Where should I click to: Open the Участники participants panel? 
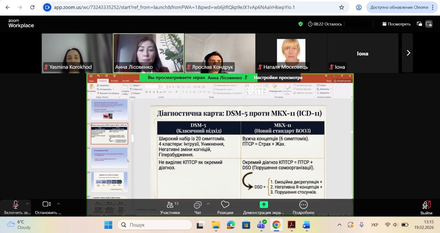pos(170,208)
